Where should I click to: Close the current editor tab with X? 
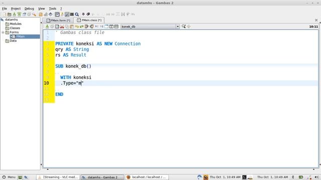316,20
